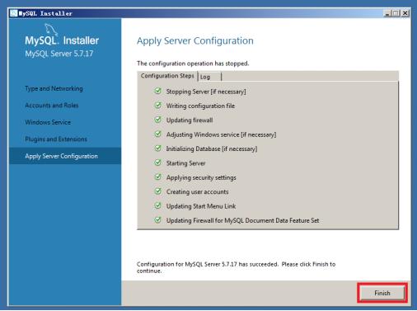Click the 'Apply Server Configuration' page heading
Screen dimensions: 417x311
pos(195,41)
